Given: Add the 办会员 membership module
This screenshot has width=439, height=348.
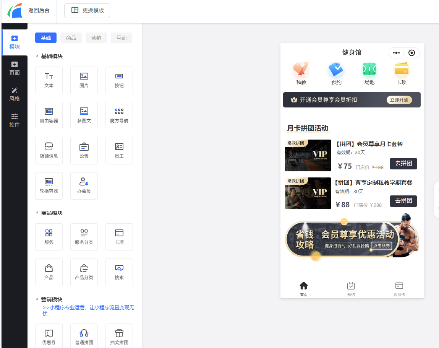Looking at the screenshot, I should click(x=84, y=186).
